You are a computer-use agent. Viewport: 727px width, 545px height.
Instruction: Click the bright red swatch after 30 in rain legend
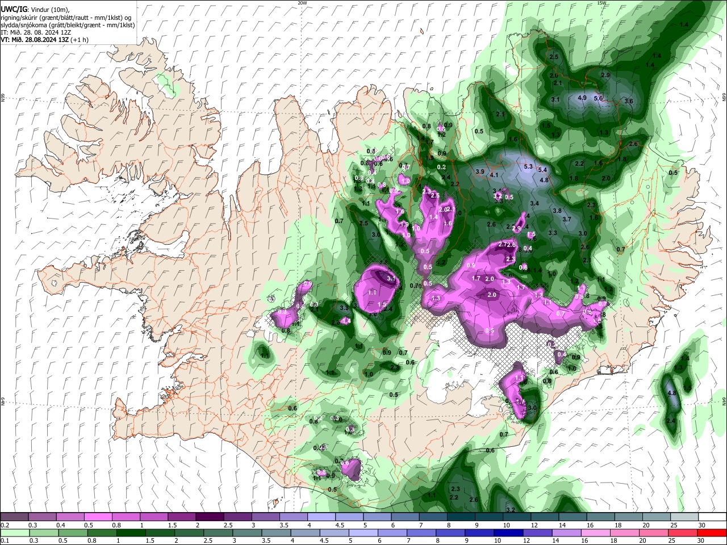[711, 533]
